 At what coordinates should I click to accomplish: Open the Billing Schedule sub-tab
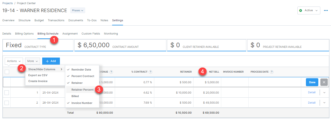tap(48, 34)
